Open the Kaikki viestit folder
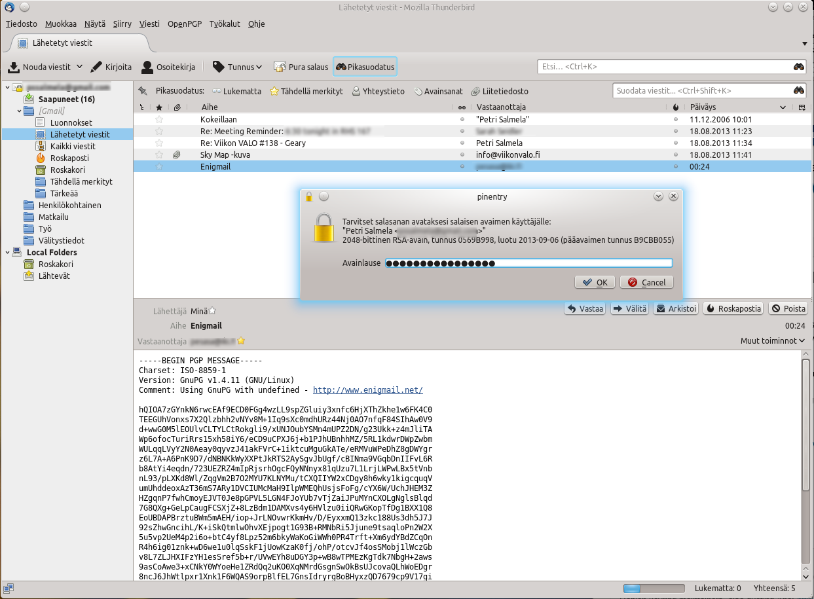This screenshot has width=814, height=599. [73, 146]
